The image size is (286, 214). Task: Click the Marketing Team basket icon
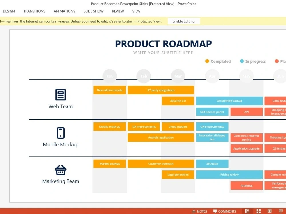pyautogui.click(x=61, y=170)
